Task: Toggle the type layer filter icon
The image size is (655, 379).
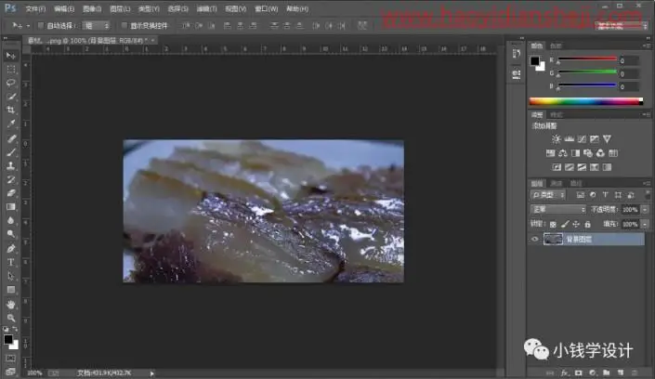Action: (x=605, y=195)
